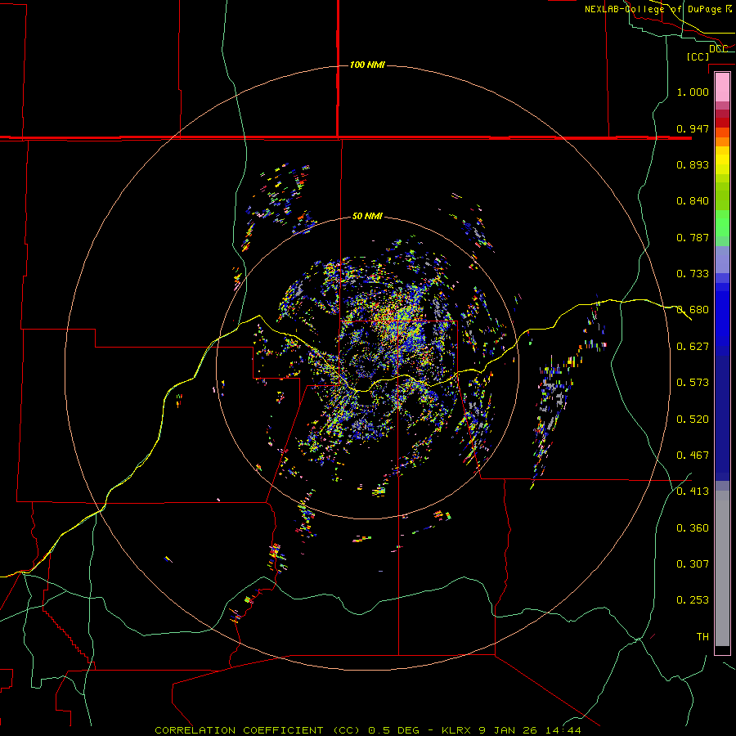This screenshot has height=736, width=736.
Task: Click the TH threshold label on scale
Action: point(702,636)
